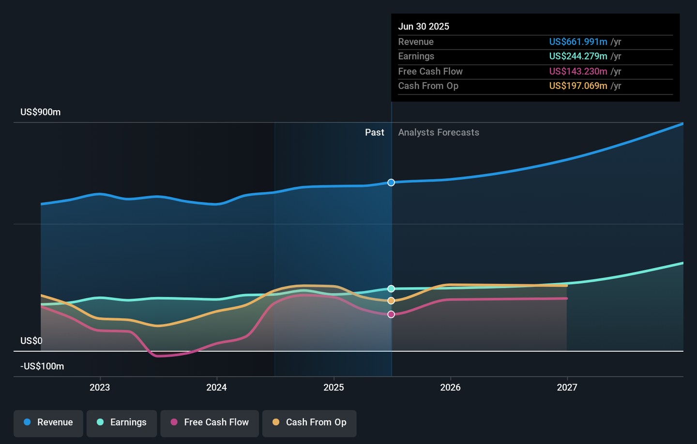
Task: Click the pink Free Cash Flow marker
Action: (x=391, y=315)
